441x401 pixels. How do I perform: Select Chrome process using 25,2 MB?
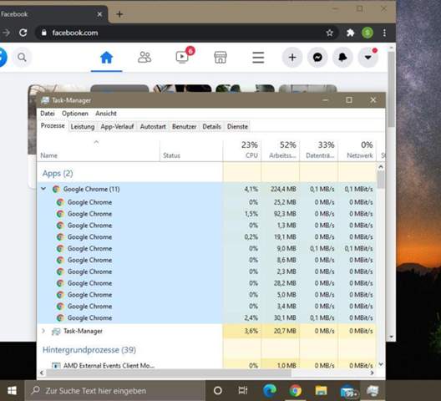207,202
